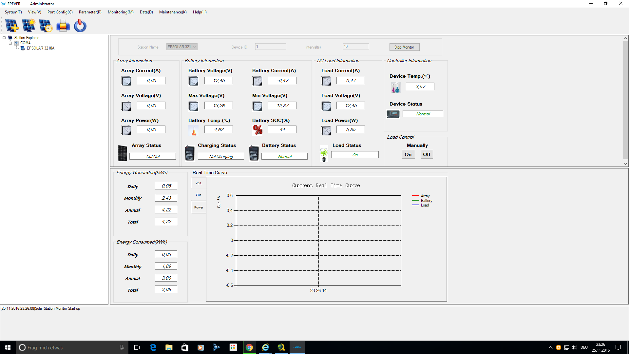Image resolution: width=629 pixels, height=354 pixels.
Task: Click the add station toolbar icon
Action: click(x=12, y=26)
